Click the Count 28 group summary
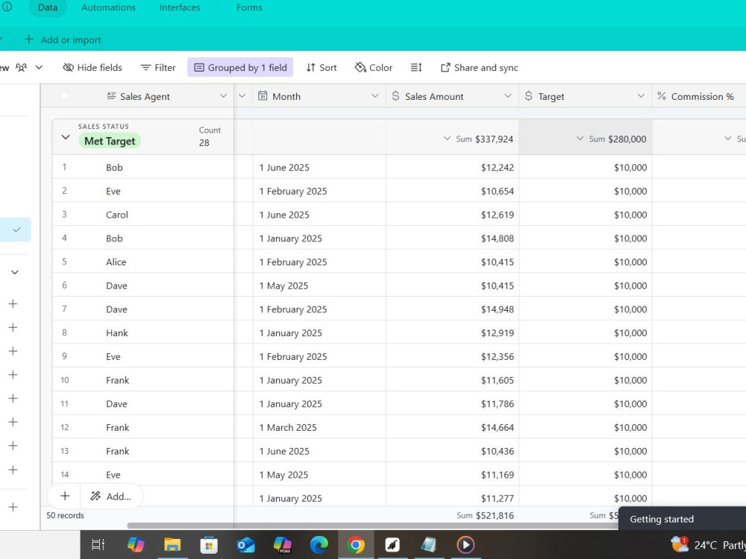The height and width of the screenshot is (559, 746). (x=210, y=136)
